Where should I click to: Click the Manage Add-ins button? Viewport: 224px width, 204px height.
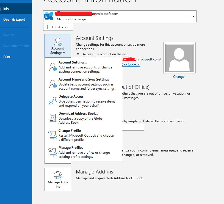(58, 180)
